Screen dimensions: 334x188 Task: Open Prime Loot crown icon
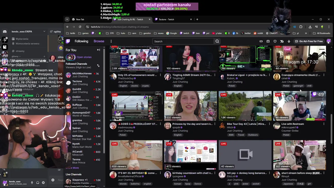(261, 41)
